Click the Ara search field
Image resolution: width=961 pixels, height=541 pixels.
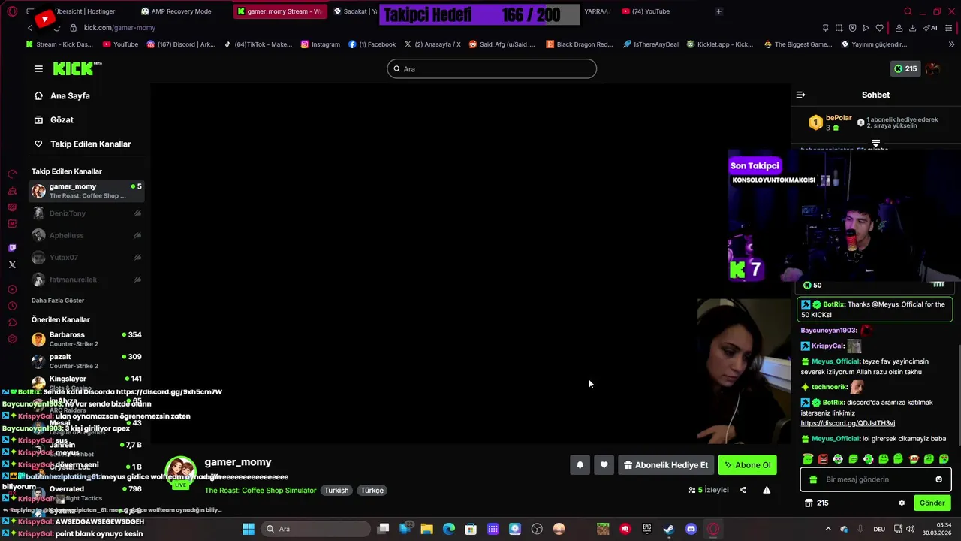click(x=492, y=69)
